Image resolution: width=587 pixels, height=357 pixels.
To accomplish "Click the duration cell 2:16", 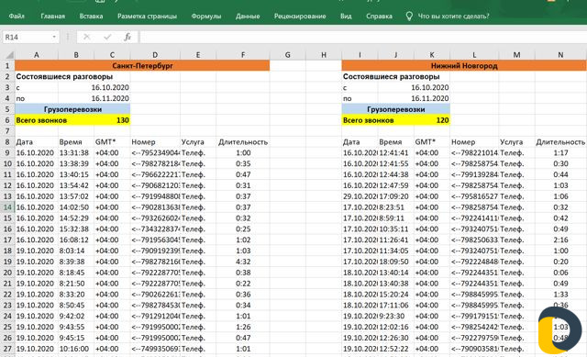I will point(560,240).
